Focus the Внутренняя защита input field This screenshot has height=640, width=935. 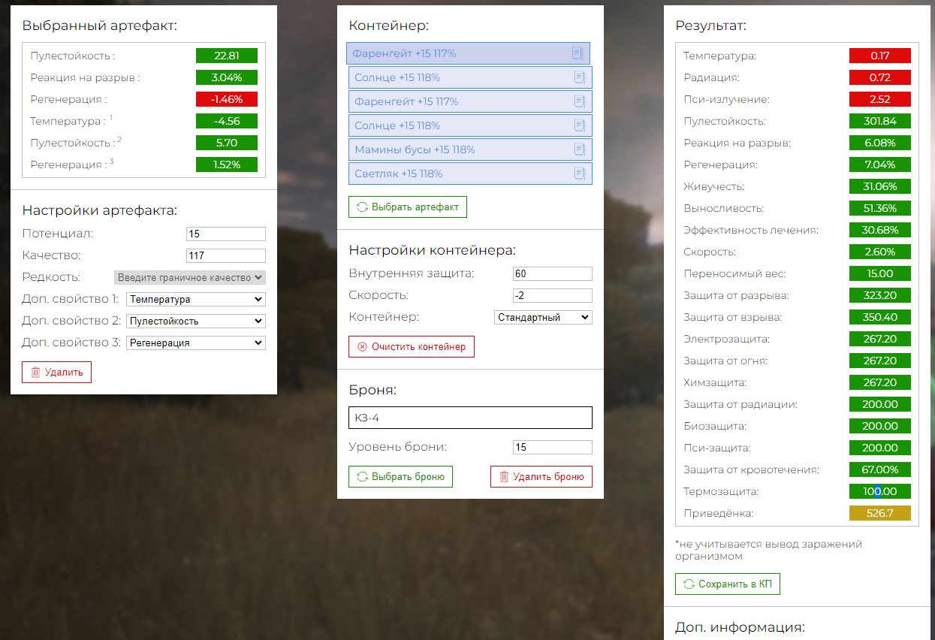pos(553,273)
